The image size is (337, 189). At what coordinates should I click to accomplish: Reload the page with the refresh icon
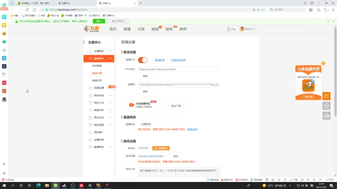pyautogui.click(x=27, y=10)
